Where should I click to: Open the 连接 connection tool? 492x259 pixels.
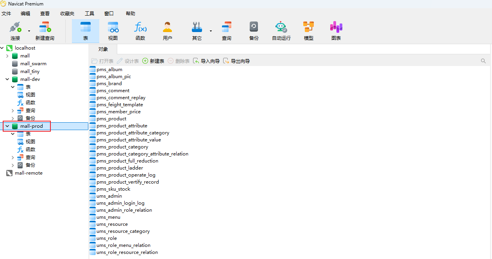point(15,31)
